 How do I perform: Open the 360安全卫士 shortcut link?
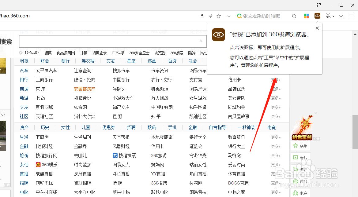coord(139,53)
